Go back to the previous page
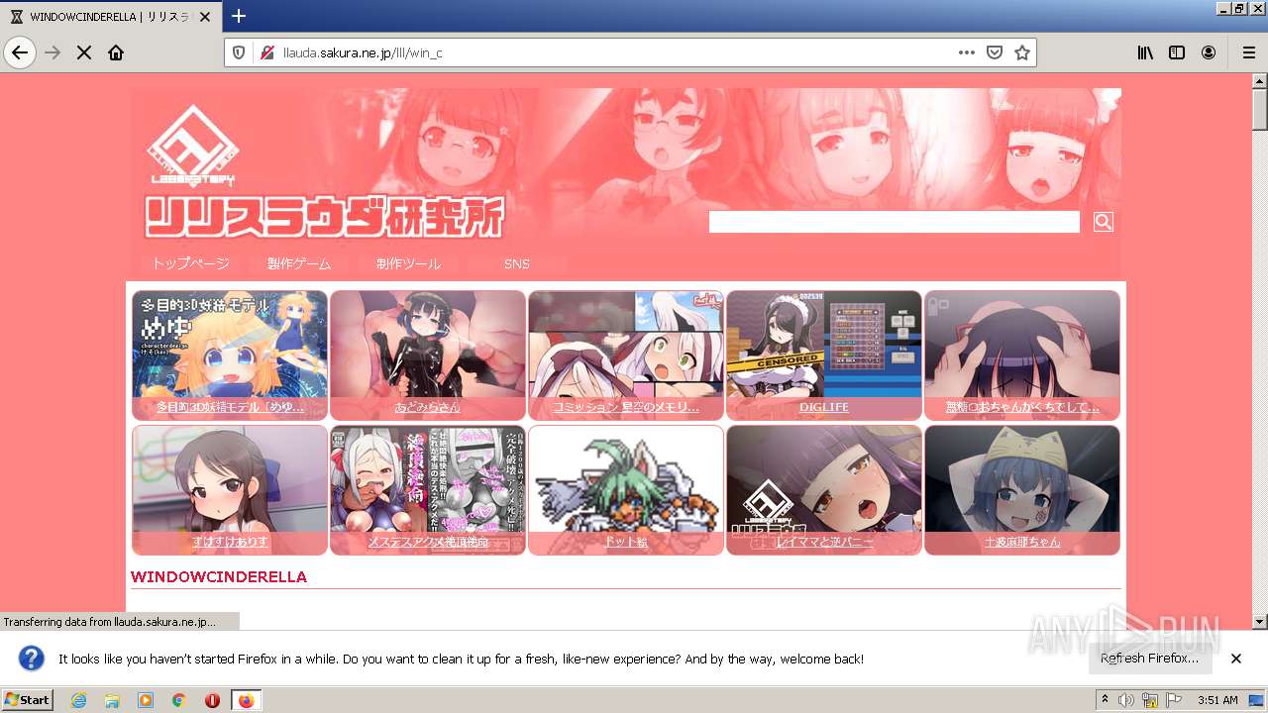Screen dimensions: 1268x713 tap(20, 52)
